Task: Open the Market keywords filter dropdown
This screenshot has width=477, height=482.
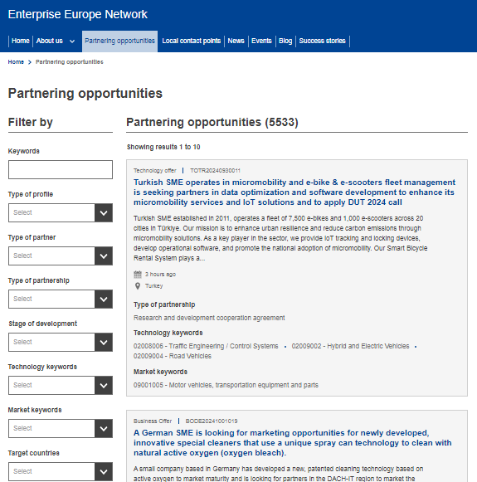Action: (x=61, y=428)
